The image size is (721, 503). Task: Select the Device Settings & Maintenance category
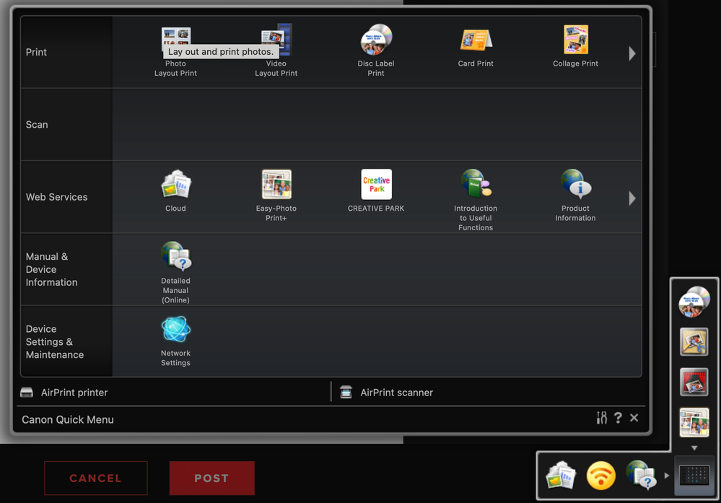(x=54, y=341)
